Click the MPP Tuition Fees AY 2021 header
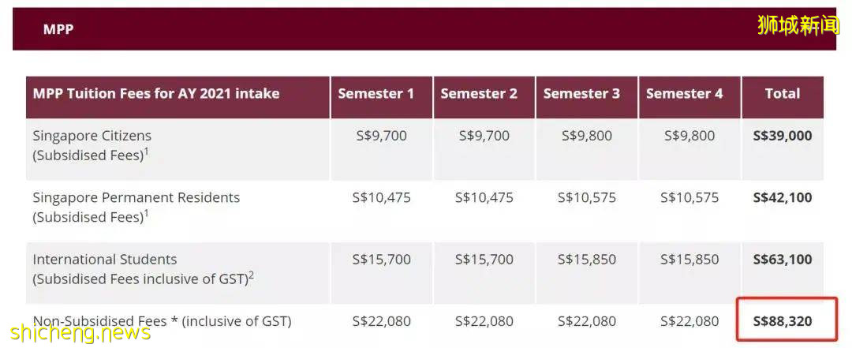This screenshot has width=852, height=348. pyautogui.click(x=156, y=94)
